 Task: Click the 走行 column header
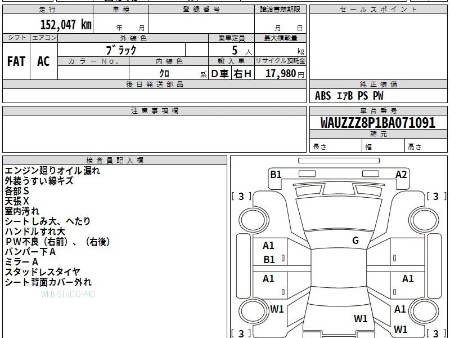pos(48,10)
